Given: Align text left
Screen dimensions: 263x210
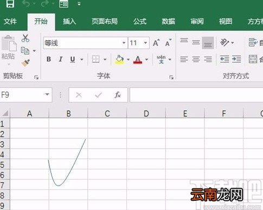Looking at the screenshot, I should tap(184, 59).
